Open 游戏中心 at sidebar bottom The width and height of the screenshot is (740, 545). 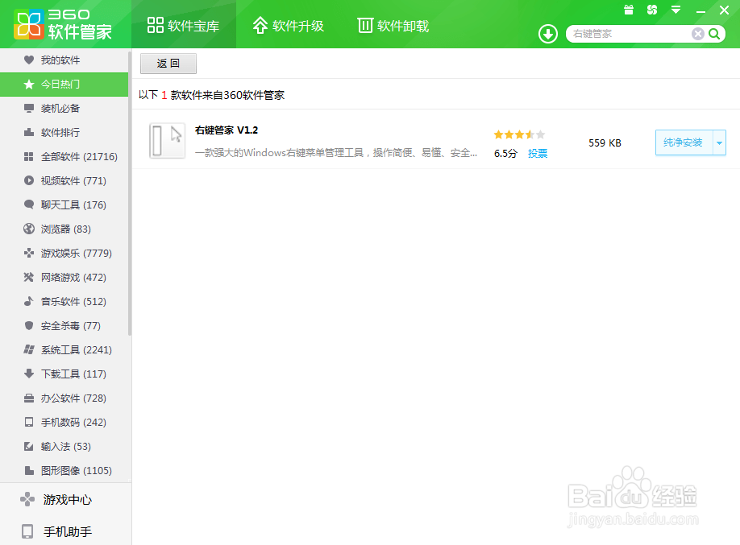click(x=65, y=500)
